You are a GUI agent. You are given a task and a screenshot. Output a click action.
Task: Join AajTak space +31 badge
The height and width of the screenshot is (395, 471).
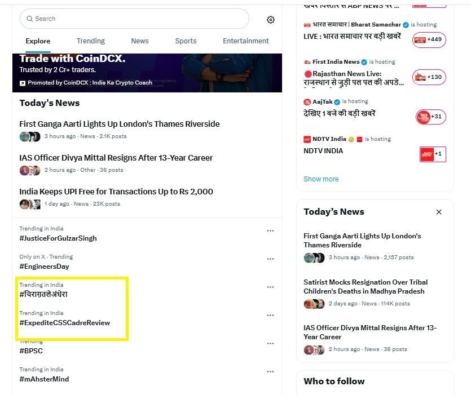pyautogui.click(x=431, y=117)
